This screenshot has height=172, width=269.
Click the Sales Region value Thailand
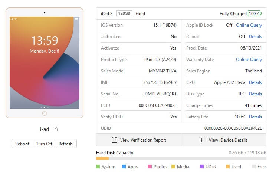point(253,71)
